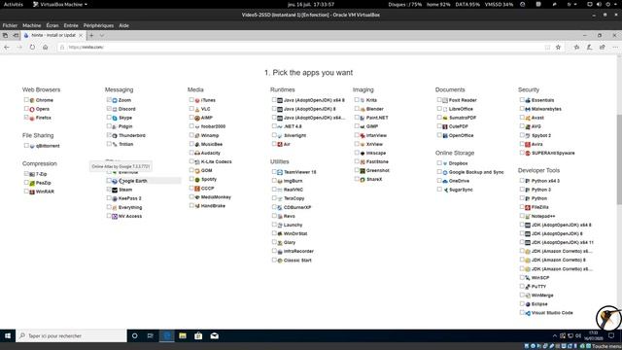Click the WinRAR icon under Compression
The height and width of the screenshot is (350, 622).
[x=32, y=192]
